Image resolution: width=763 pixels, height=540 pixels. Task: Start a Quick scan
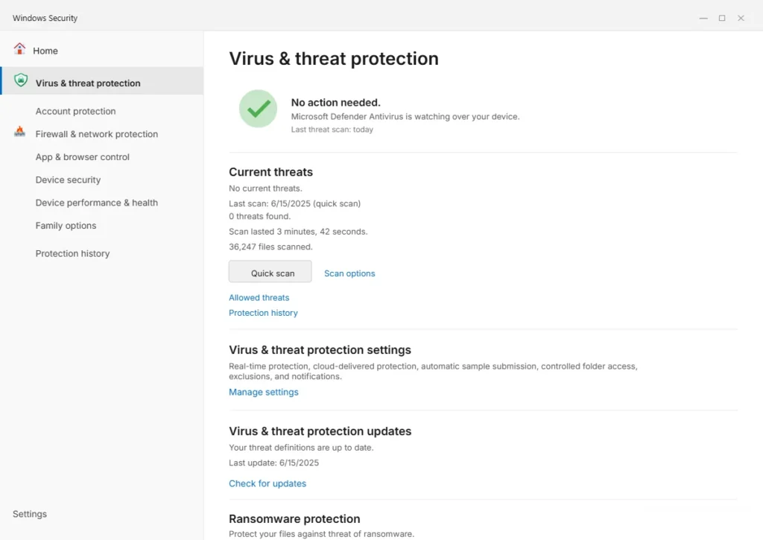[270, 273]
